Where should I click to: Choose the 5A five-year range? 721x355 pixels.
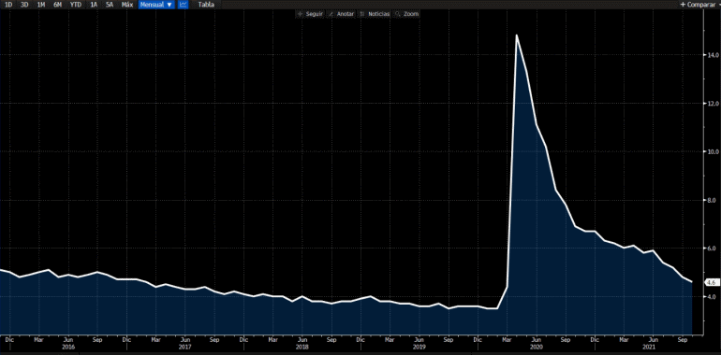[110, 5]
